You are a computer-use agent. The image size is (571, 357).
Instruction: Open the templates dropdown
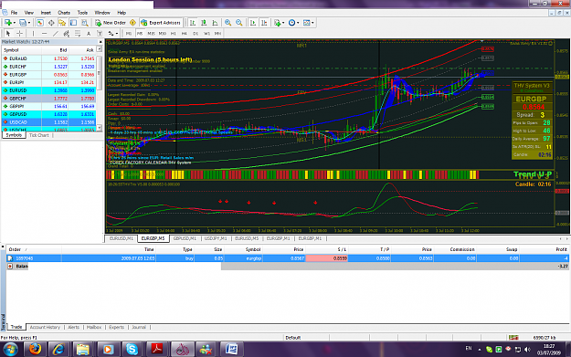[308, 23]
